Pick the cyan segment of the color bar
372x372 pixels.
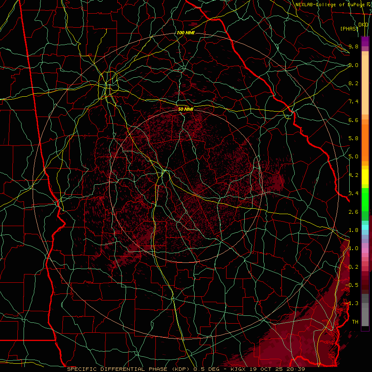pos(365,227)
